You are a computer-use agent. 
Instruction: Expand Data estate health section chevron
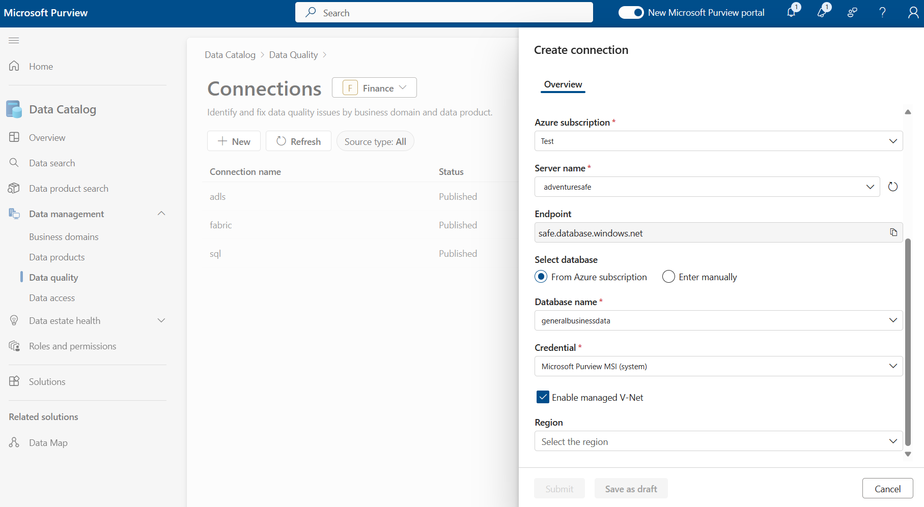click(x=161, y=320)
